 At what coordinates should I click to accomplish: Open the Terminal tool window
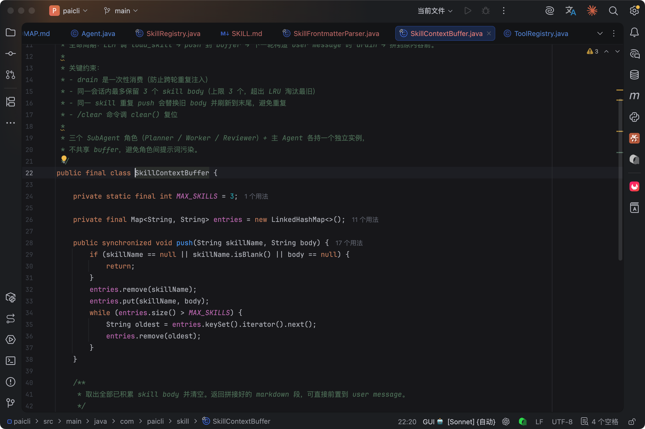click(10, 361)
